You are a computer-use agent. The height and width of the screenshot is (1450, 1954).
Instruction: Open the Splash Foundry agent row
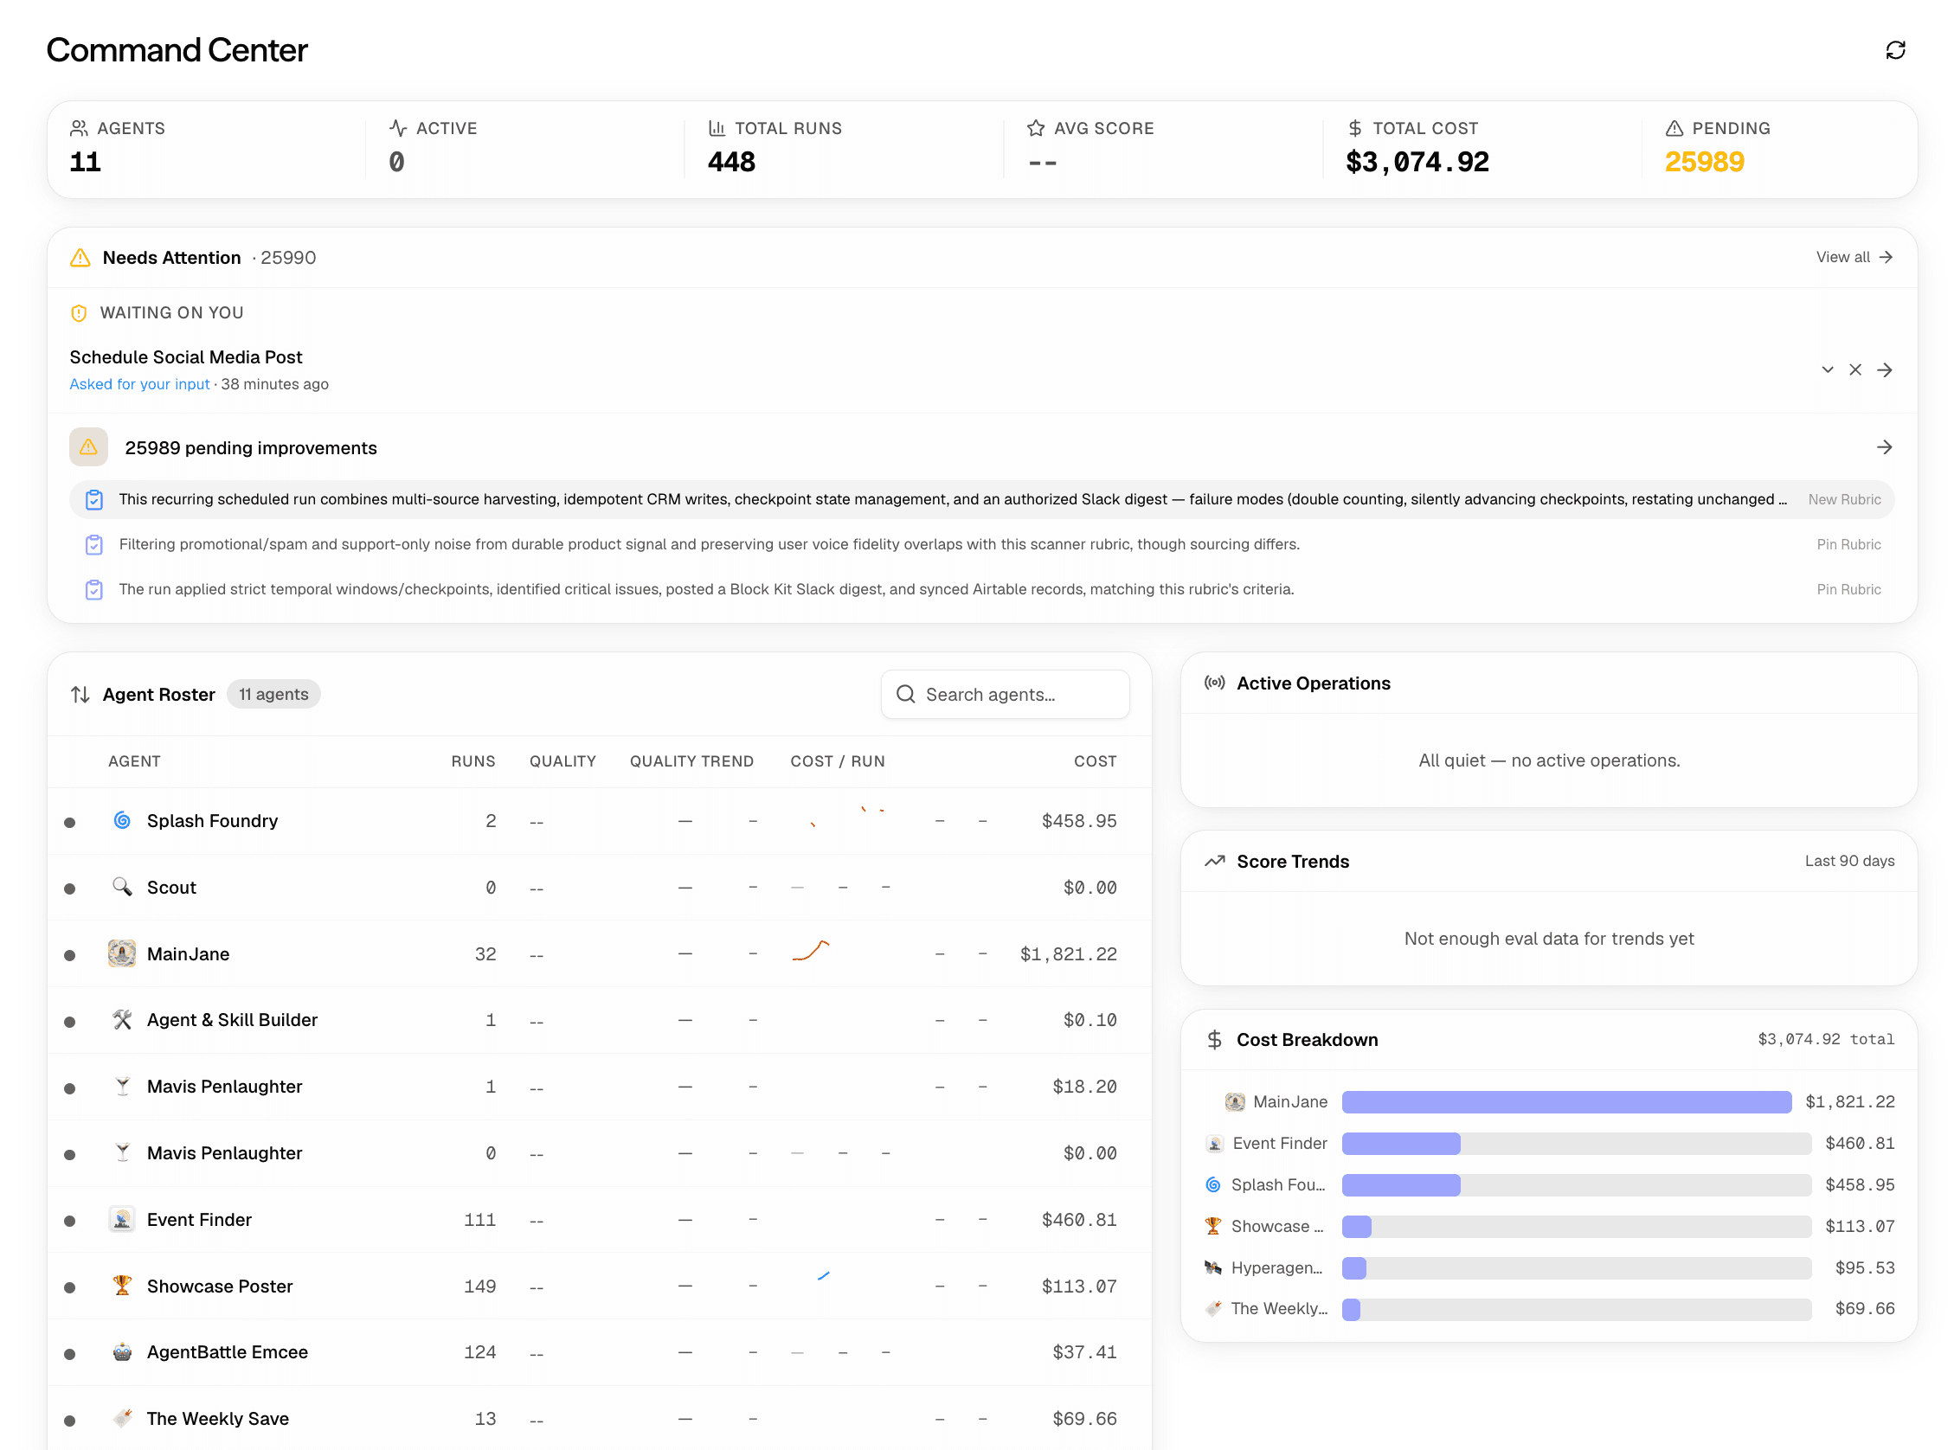599,821
